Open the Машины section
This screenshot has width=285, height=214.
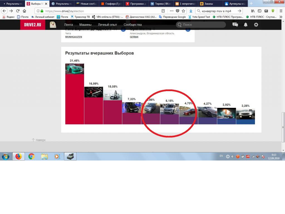pos(85,25)
